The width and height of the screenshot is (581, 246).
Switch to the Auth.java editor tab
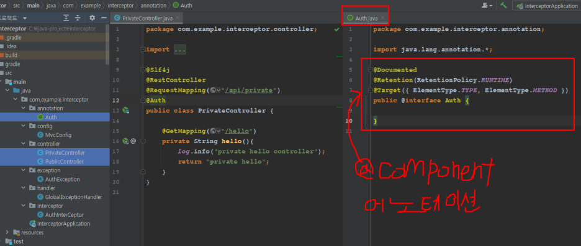(366, 18)
